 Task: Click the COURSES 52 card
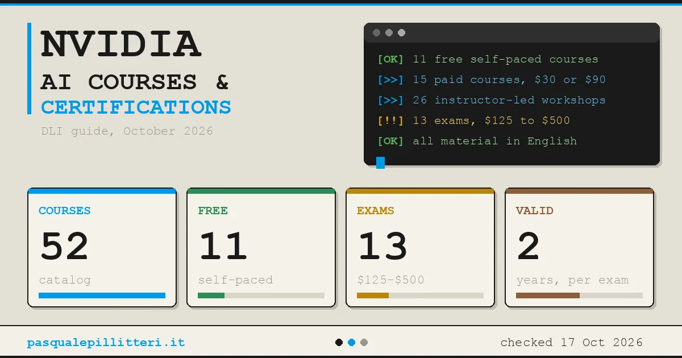pos(102,247)
